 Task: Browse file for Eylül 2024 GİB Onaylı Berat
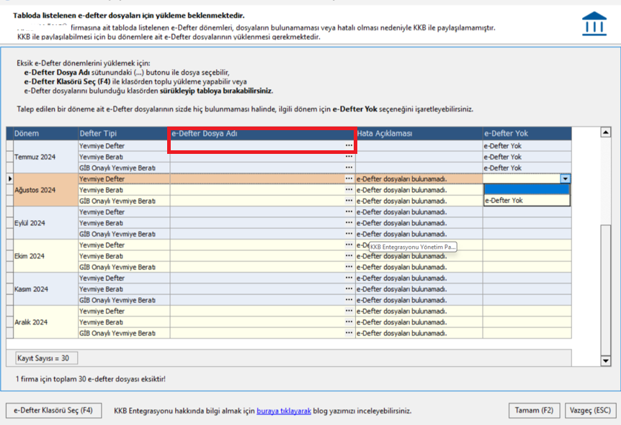click(349, 234)
